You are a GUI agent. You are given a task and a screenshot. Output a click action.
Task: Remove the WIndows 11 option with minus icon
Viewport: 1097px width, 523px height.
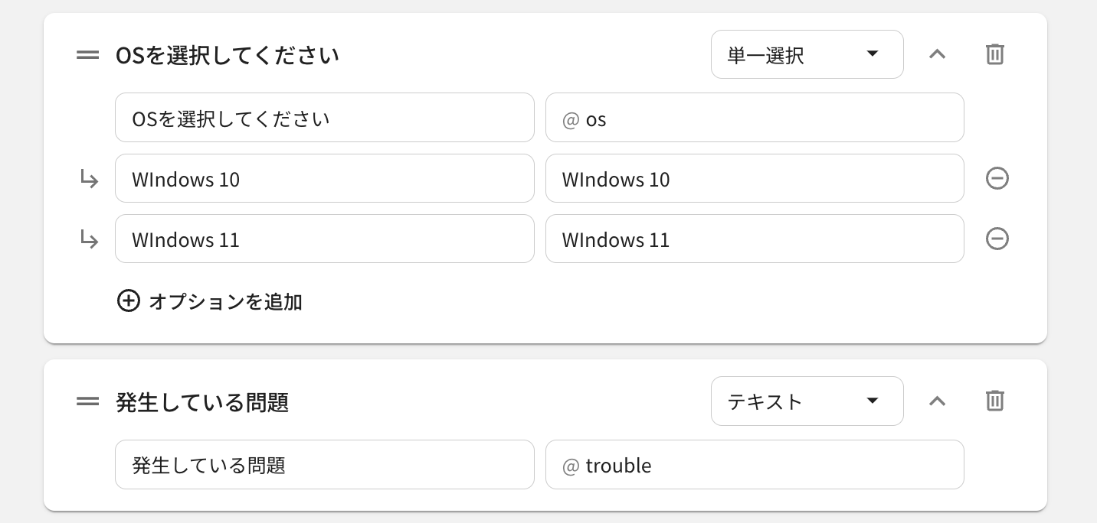click(997, 239)
